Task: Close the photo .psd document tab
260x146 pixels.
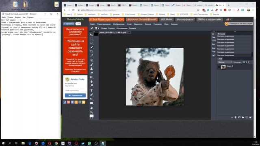Action: click(x=129, y=32)
